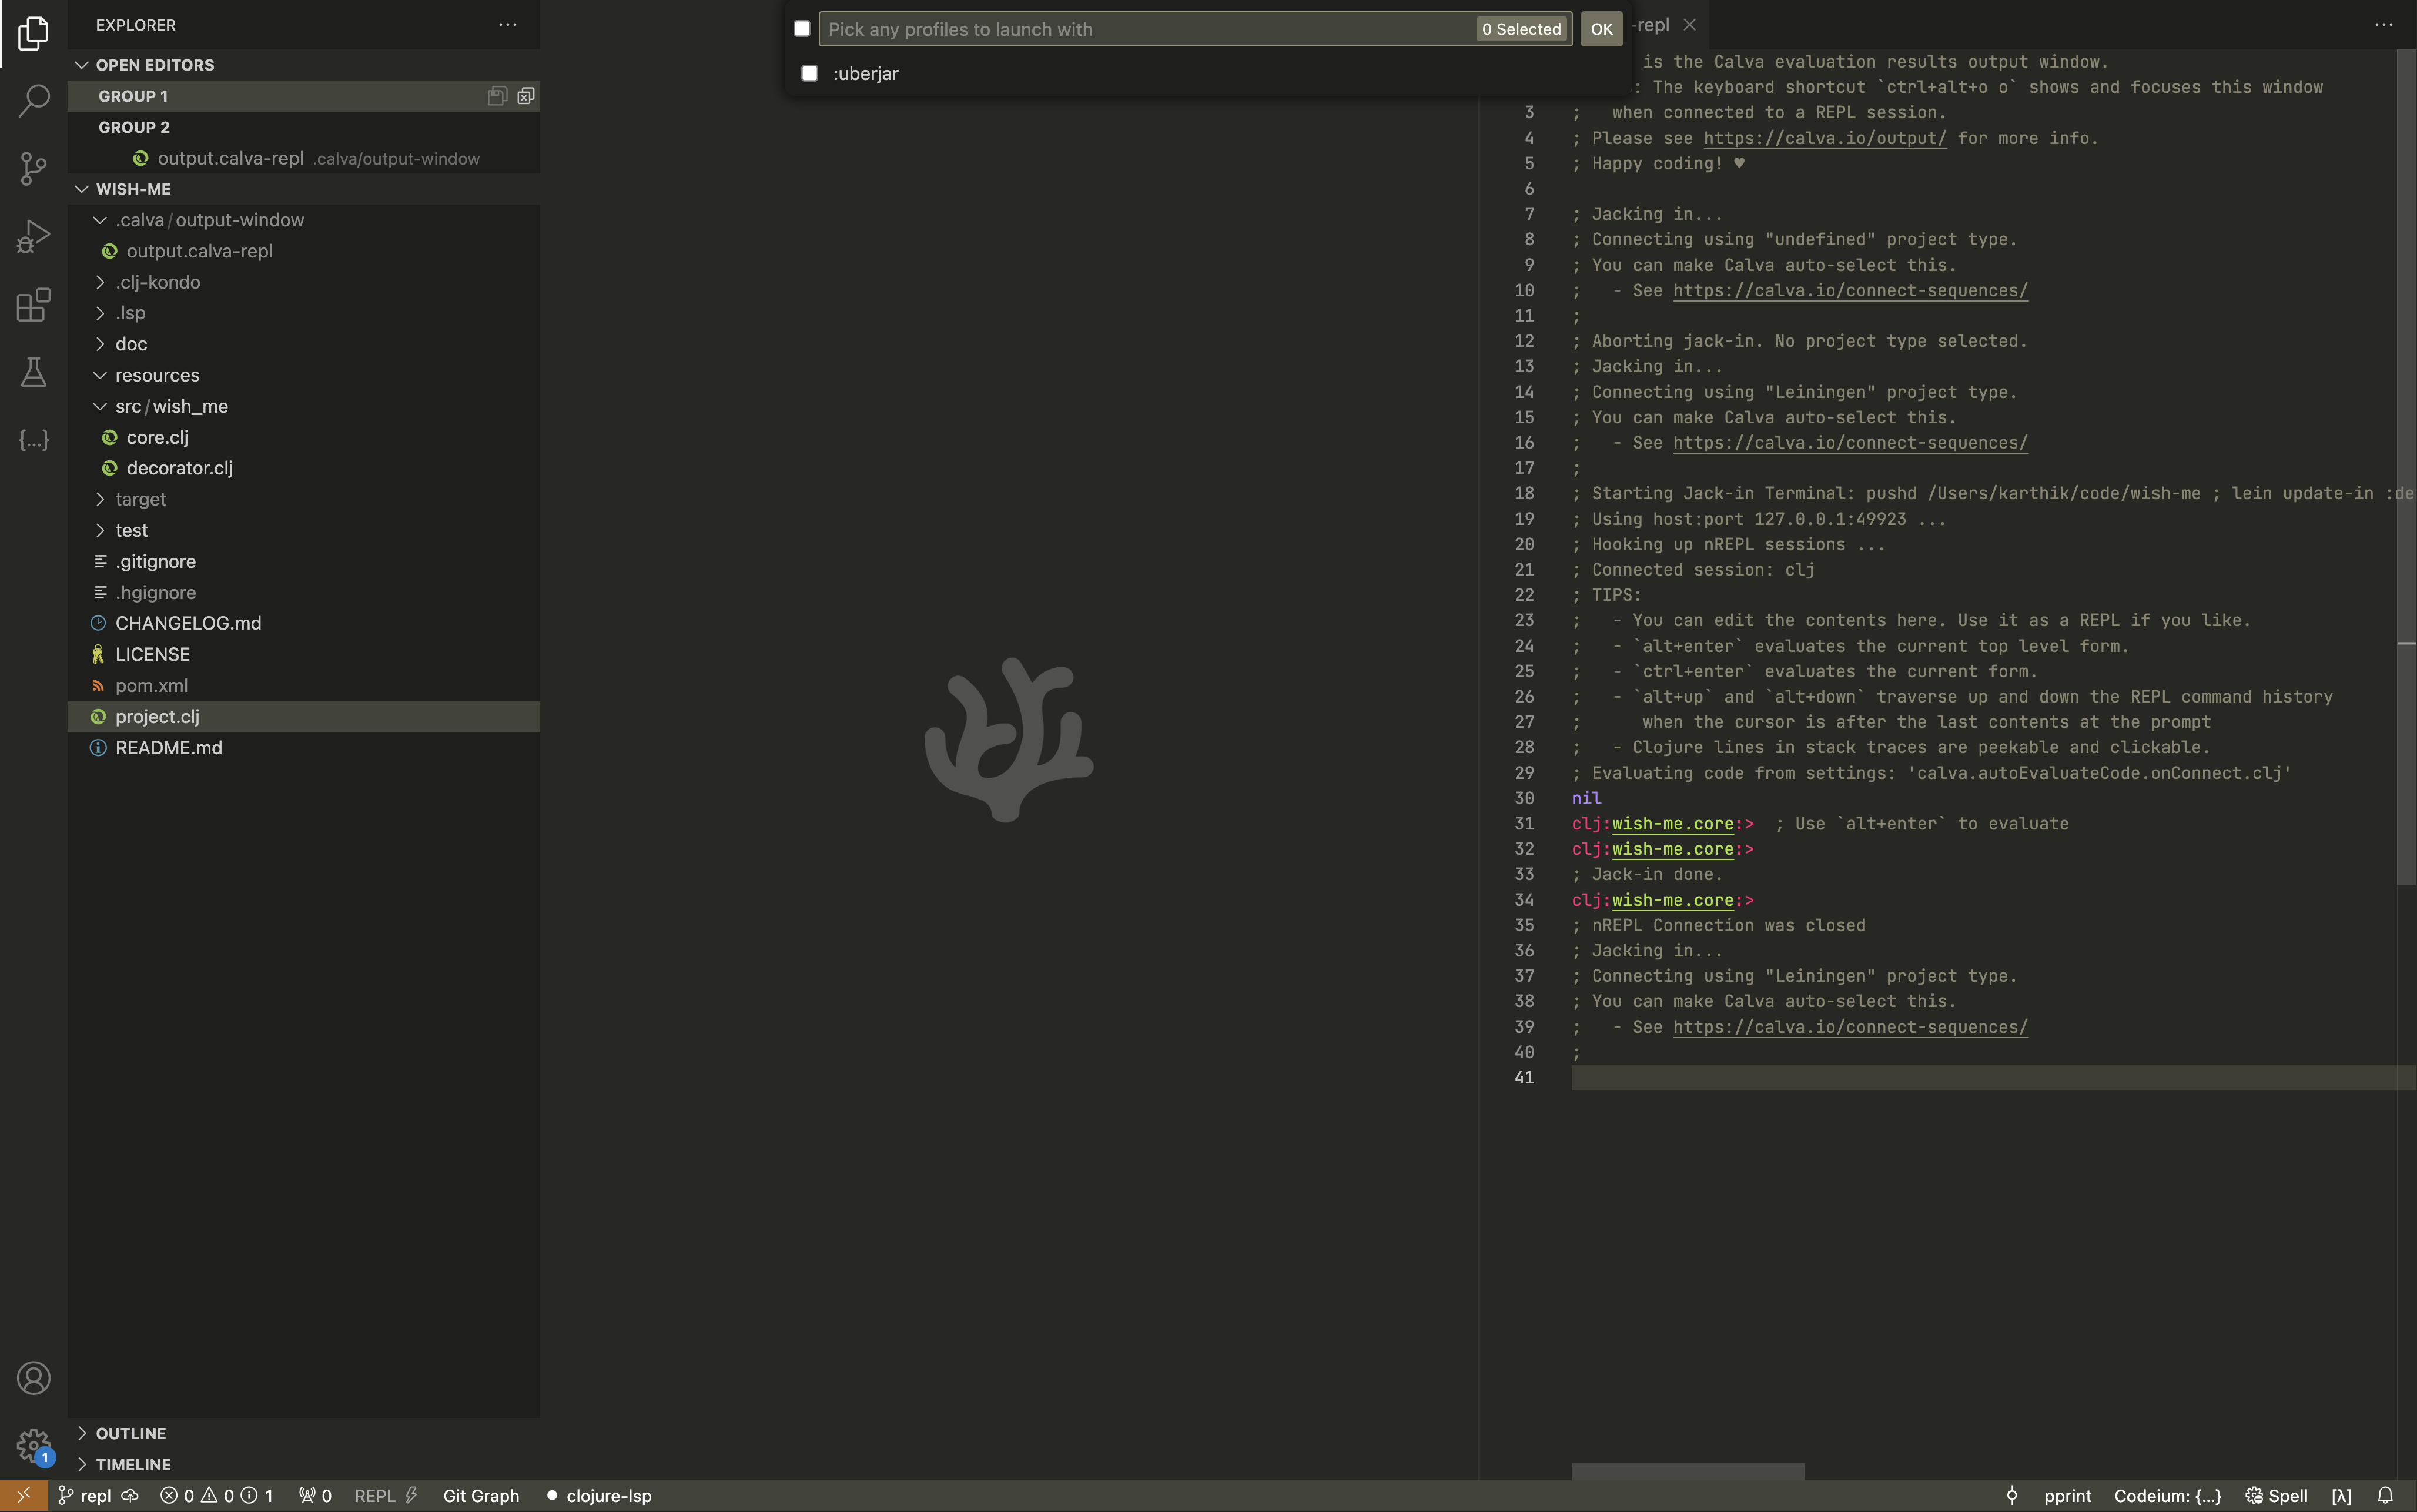Click the git commit status bar icon
The image size is (2417, 1512).
coord(2012,1495)
